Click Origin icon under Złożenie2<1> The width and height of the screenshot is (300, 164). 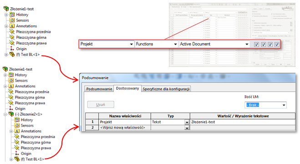pos(17,154)
